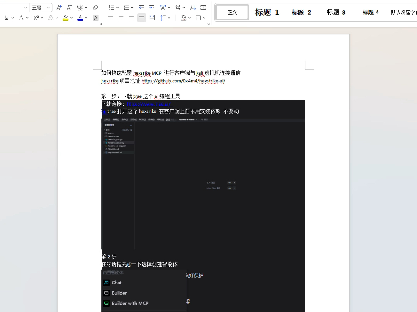The width and height of the screenshot is (417, 312).
Task: Decrease the font size with A- button
Action: [x=69, y=8]
